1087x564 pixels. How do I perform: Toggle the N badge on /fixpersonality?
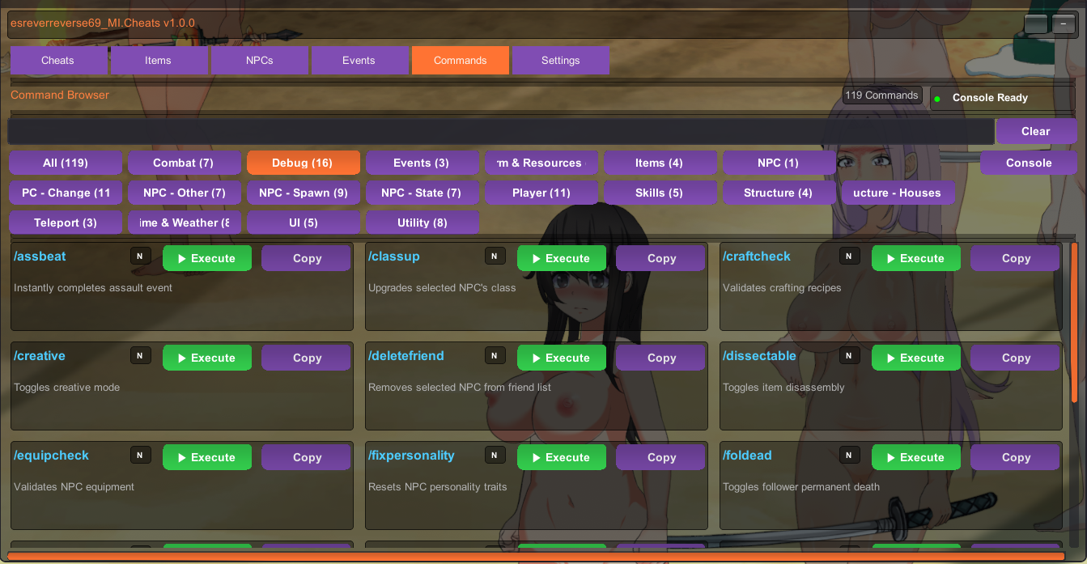point(495,455)
